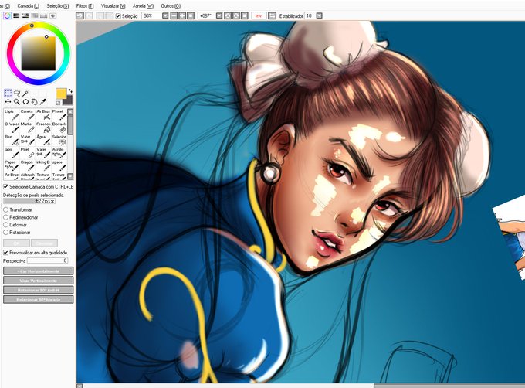Select the zoom magnifier tool
This screenshot has height=388, width=525.
[17, 102]
